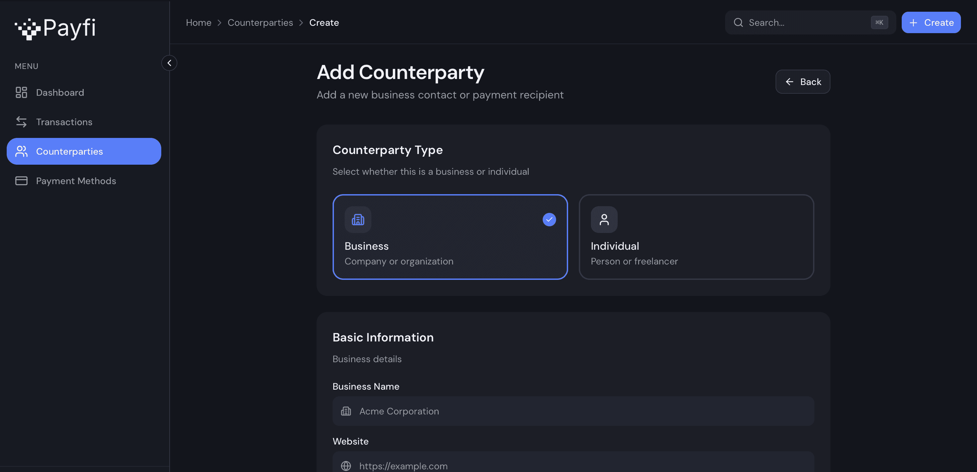Viewport: 977px width, 472px height.
Task: Collapse the sidebar with chevron button
Action: pyautogui.click(x=169, y=63)
